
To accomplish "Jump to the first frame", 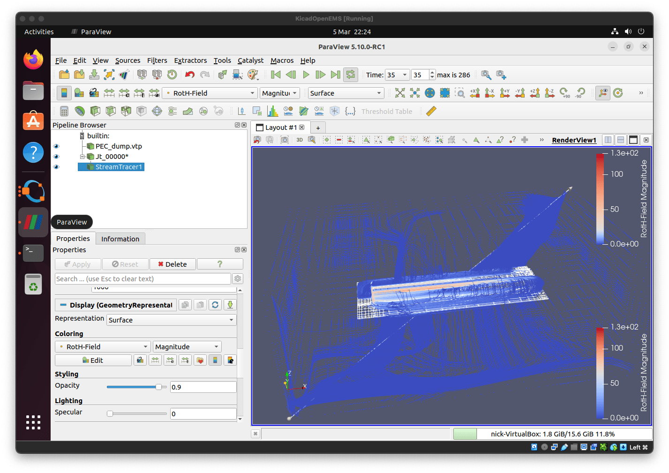I will pos(276,75).
